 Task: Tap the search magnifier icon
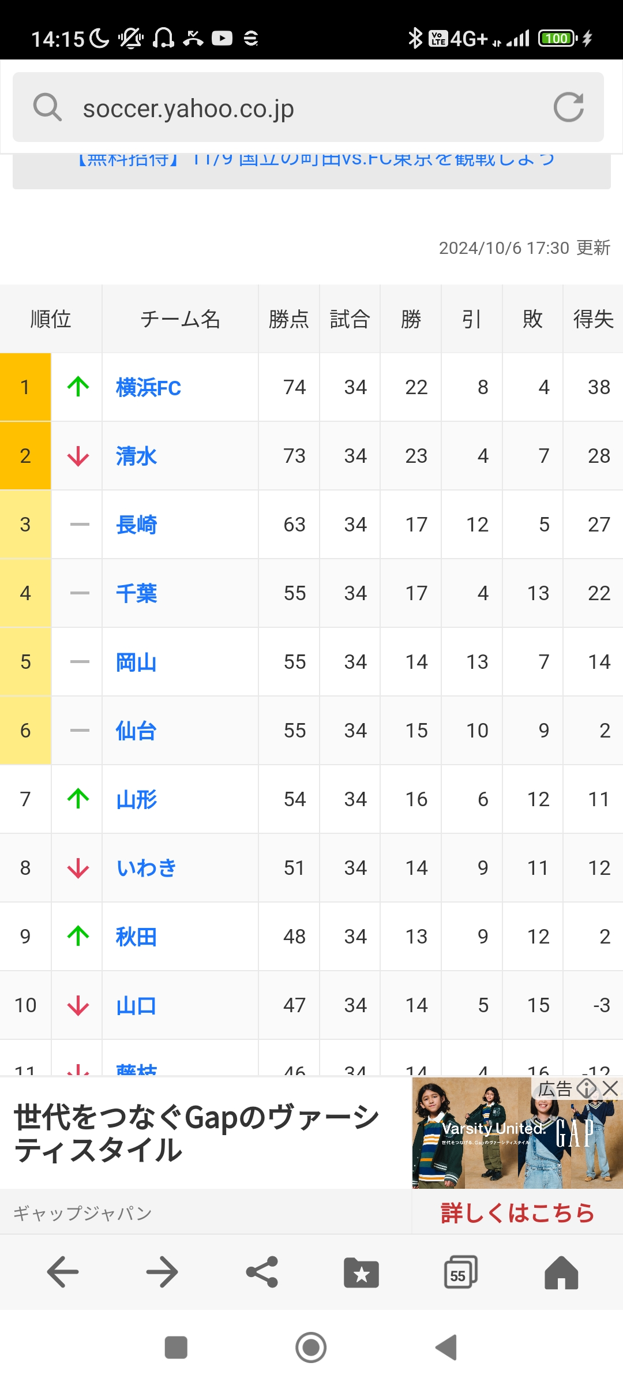tap(47, 107)
